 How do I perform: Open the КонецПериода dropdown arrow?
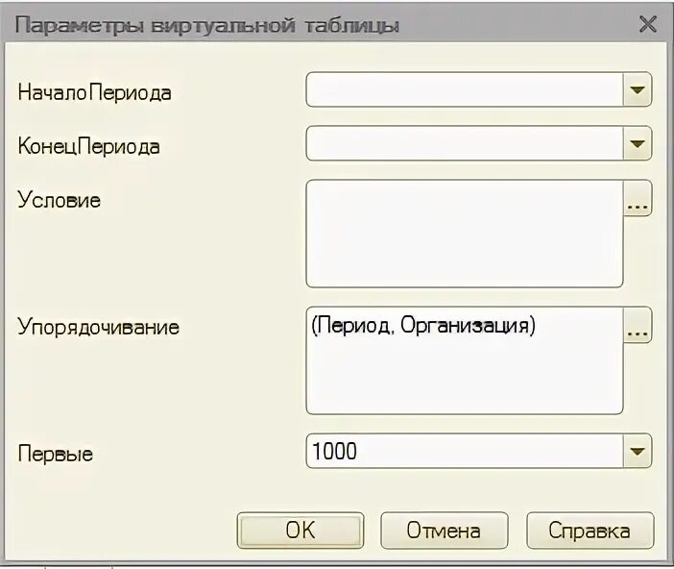(x=637, y=143)
